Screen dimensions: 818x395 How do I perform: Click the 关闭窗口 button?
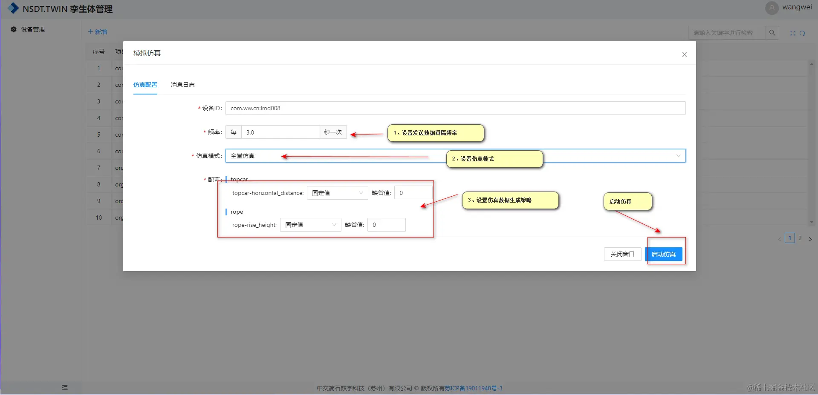pyautogui.click(x=622, y=254)
